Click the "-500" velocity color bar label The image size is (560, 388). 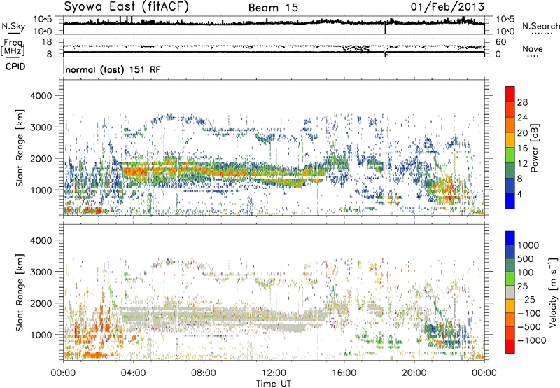pyautogui.click(x=529, y=326)
